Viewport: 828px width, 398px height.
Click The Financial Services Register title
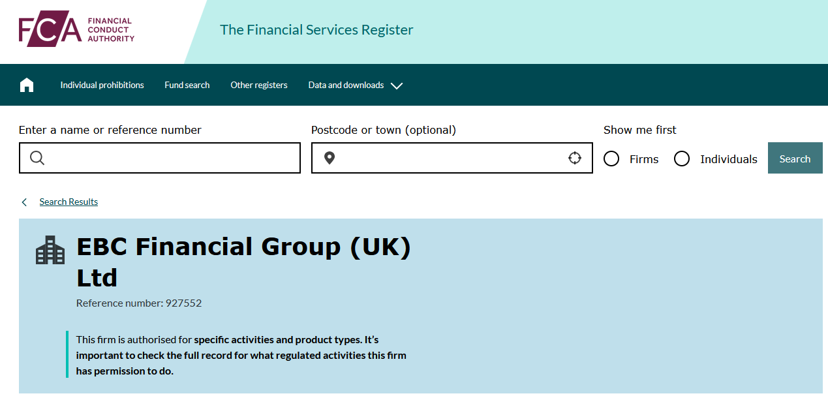(x=316, y=30)
